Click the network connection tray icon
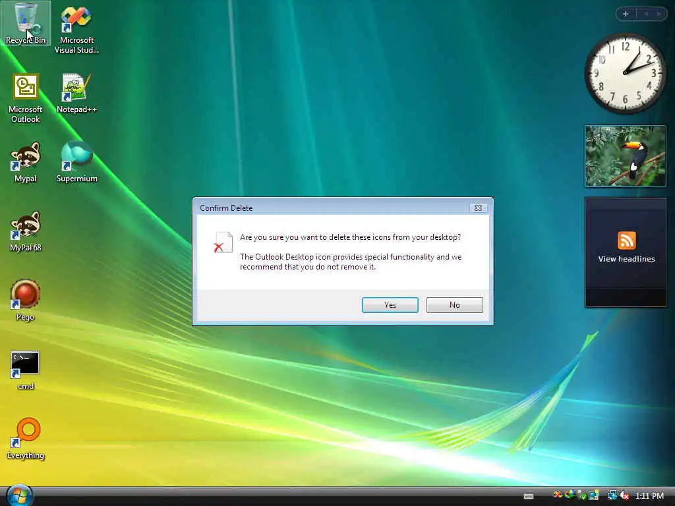The height and width of the screenshot is (506, 675). (x=612, y=495)
